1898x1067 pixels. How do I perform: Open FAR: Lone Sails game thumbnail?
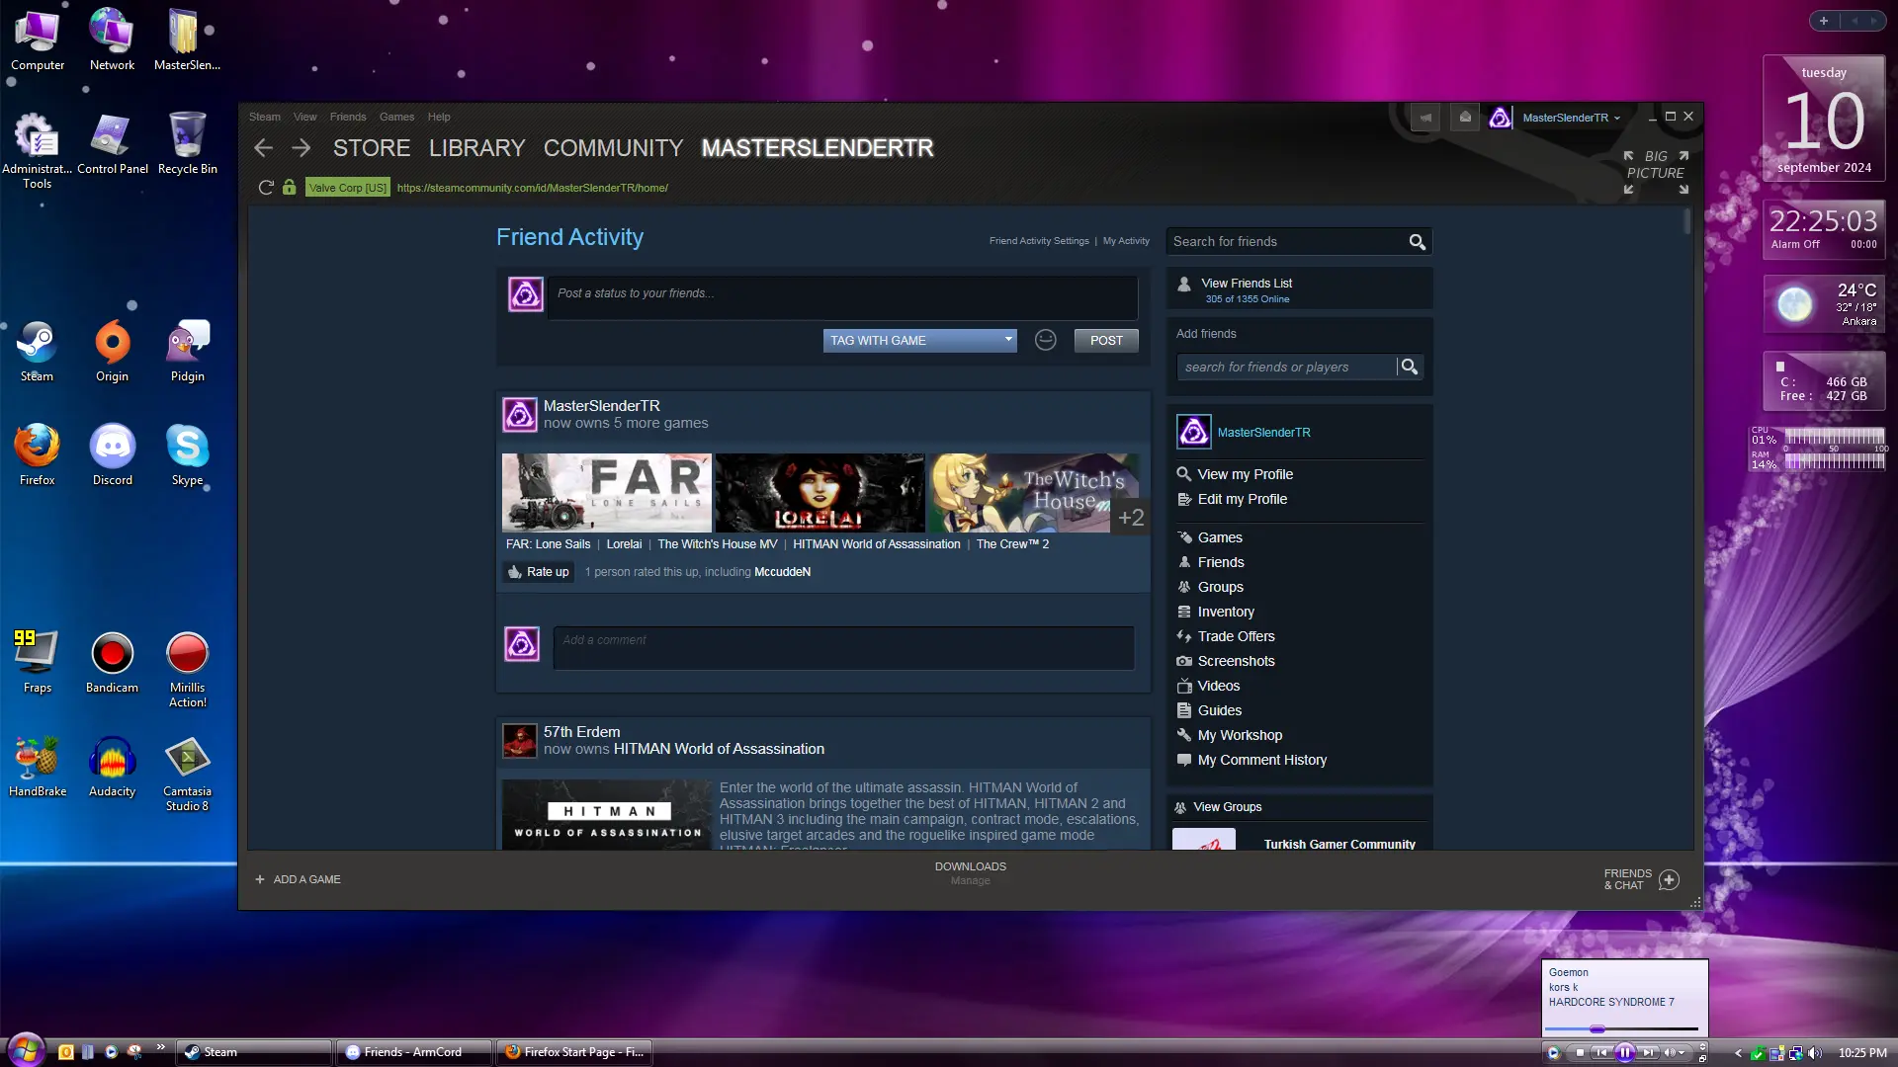[x=606, y=493]
